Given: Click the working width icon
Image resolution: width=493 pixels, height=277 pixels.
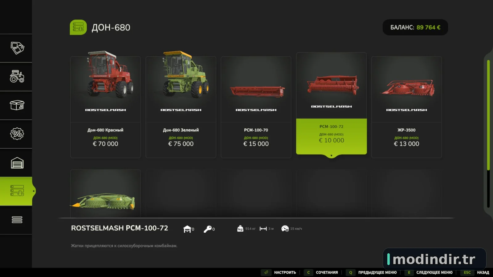Looking at the screenshot, I should (263, 229).
